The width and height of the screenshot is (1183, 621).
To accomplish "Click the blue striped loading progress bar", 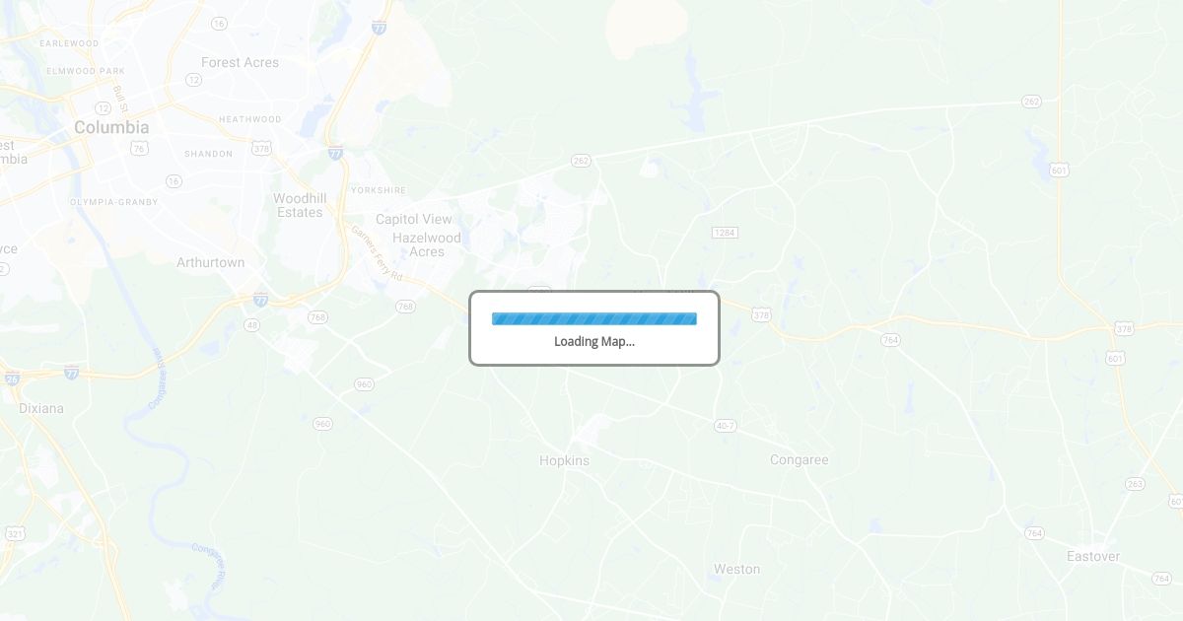I will tap(594, 318).
